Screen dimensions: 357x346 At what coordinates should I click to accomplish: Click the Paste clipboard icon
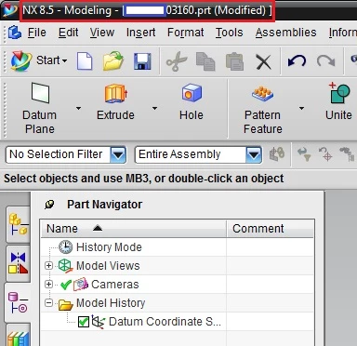(234, 61)
